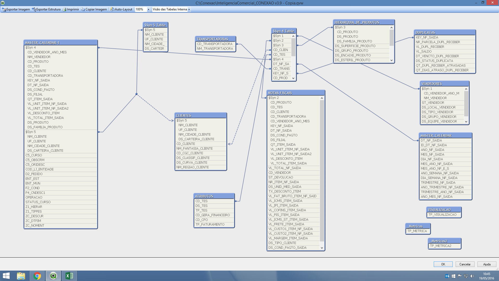The height and width of the screenshot is (281, 499).
Task: Click the QlikView title bar application icon
Action: [3, 3]
